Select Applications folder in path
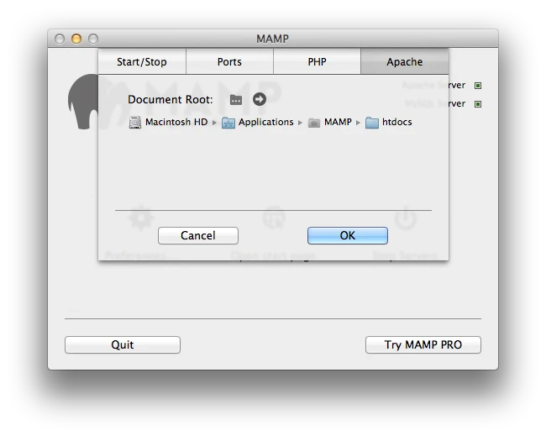Viewport: 546px width, 436px height. pyautogui.click(x=258, y=123)
